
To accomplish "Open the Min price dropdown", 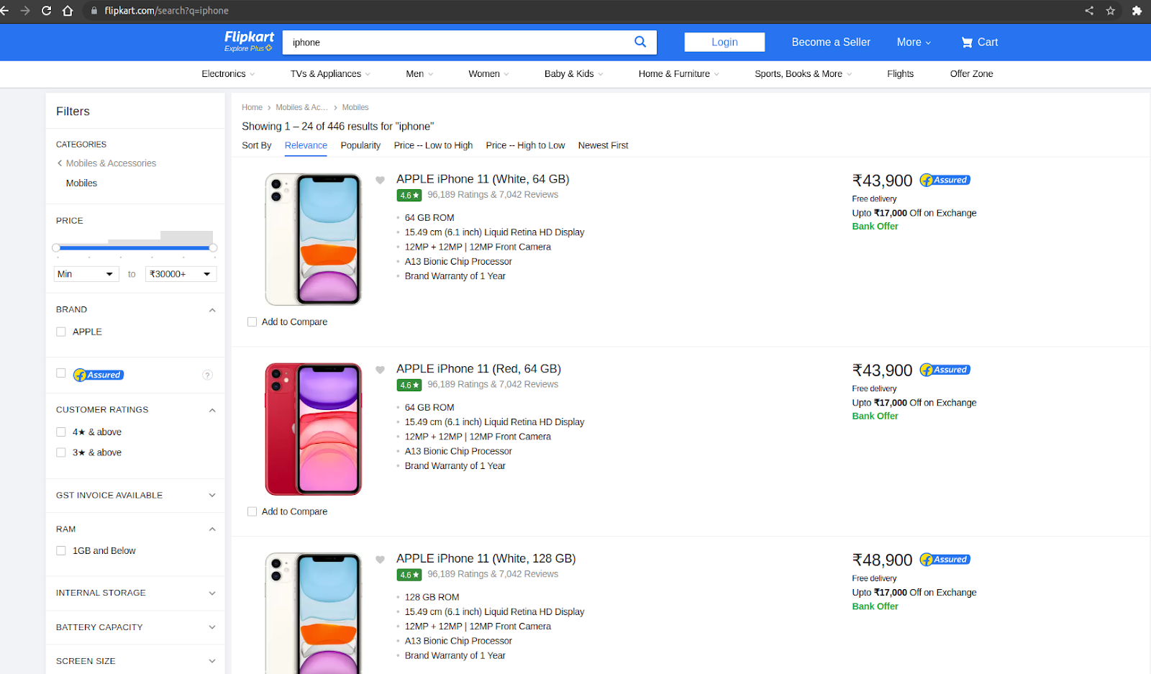I will click(x=86, y=274).
